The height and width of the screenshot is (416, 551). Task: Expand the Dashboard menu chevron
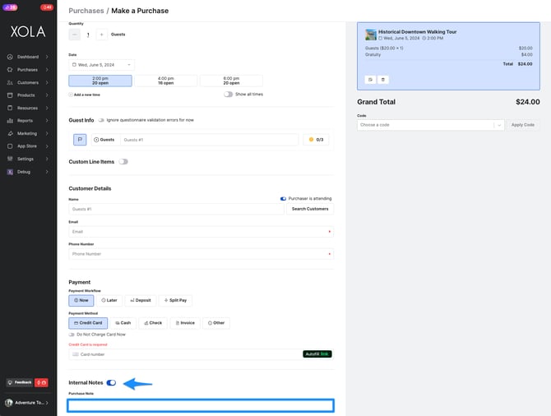tap(47, 57)
